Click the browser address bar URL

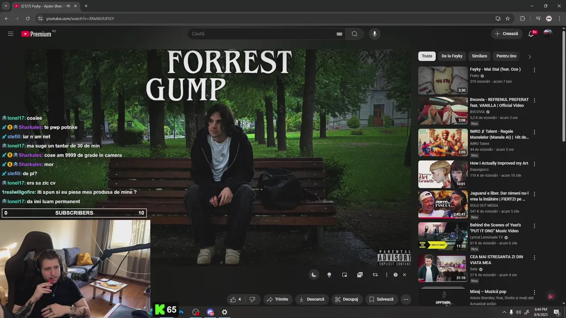[x=80, y=19]
